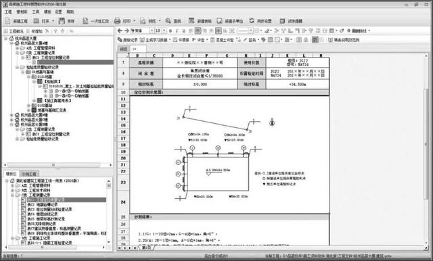433x261 pixels.
Task: Open the 工具 menu
Action: [36, 12]
